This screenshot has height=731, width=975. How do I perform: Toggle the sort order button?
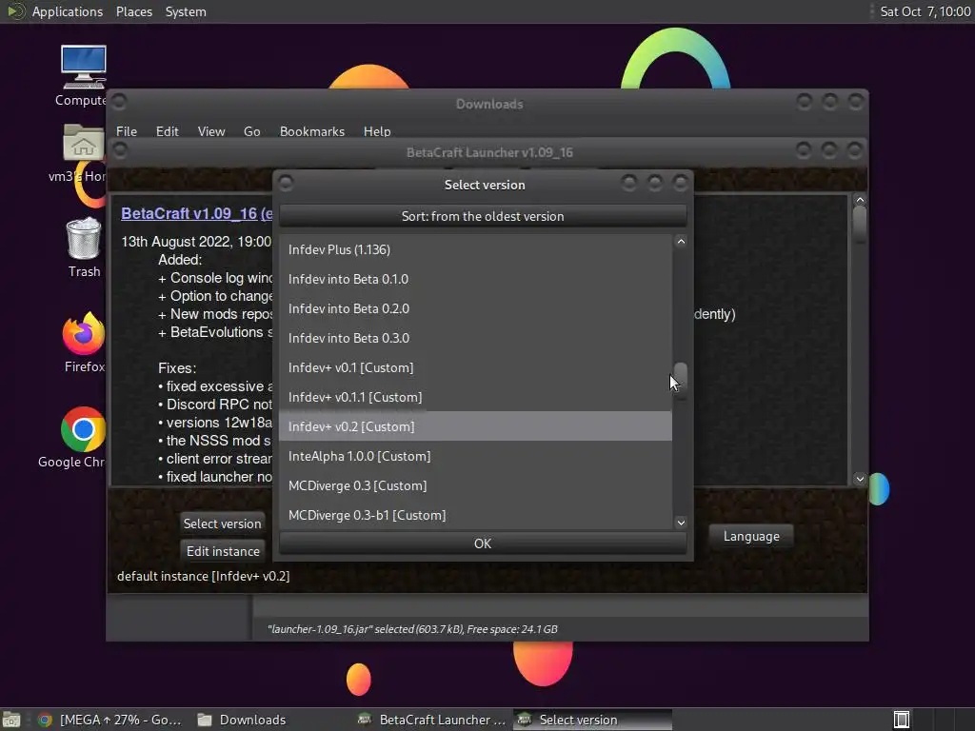point(483,216)
